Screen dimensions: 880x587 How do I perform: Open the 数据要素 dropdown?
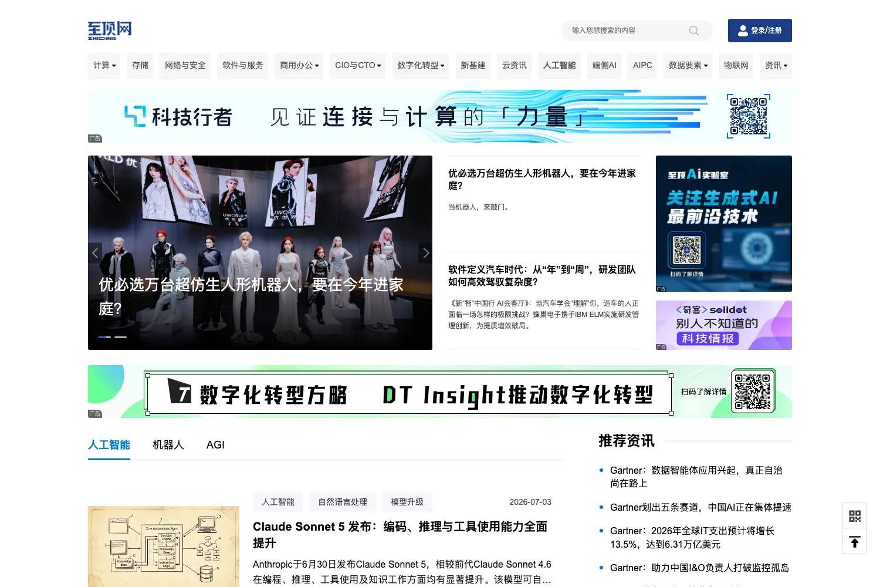(688, 66)
